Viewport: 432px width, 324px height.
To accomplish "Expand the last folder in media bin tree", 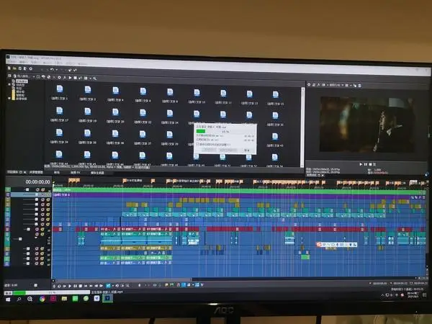I will 9,98.
